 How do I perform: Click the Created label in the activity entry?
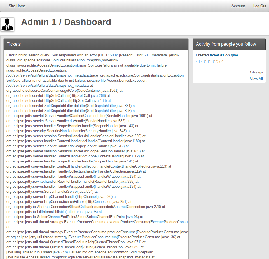pyautogui.click(x=202, y=55)
